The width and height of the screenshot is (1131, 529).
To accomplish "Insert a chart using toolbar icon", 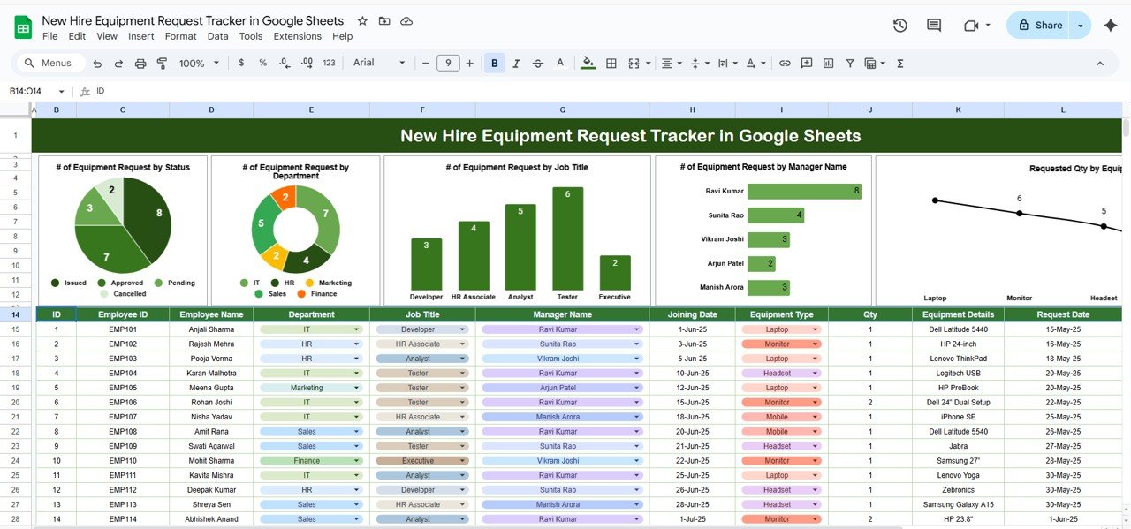I will point(828,64).
